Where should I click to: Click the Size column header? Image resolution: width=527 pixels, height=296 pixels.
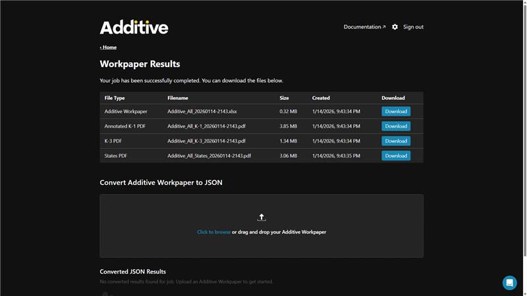click(284, 98)
